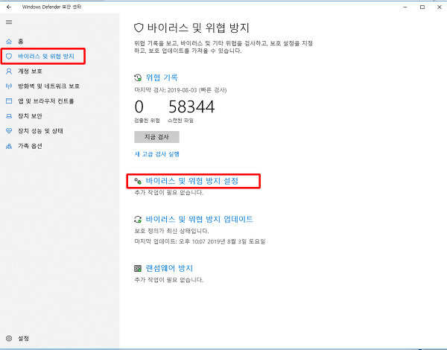This screenshot has height=350, width=447.
Task: Open 앱 및 브라우저 컨트롤
Action: [x=46, y=101]
